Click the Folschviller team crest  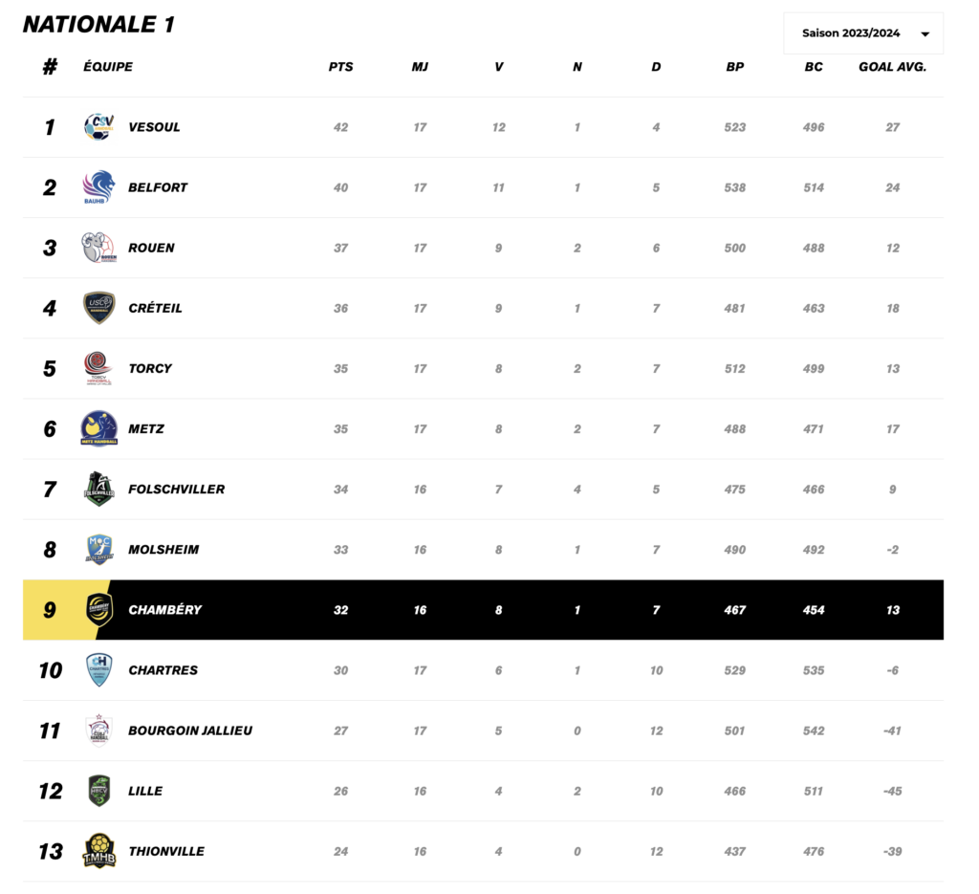[x=99, y=489]
